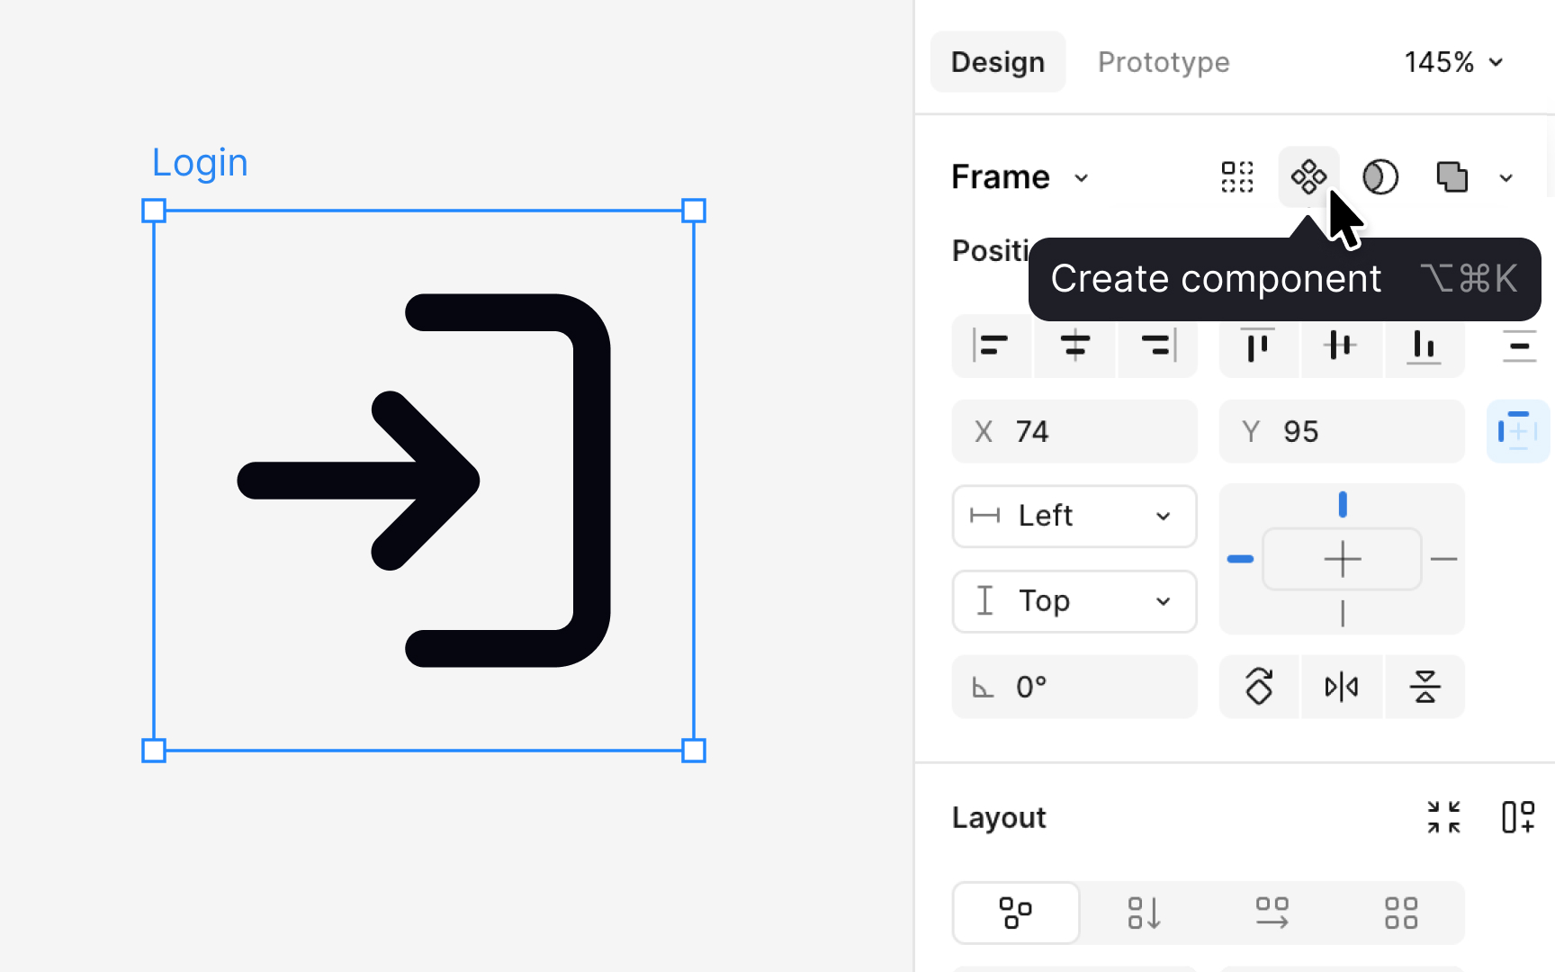Select the flip horizontal icon
The height and width of the screenshot is (972, 1555).
[1341, 686]
